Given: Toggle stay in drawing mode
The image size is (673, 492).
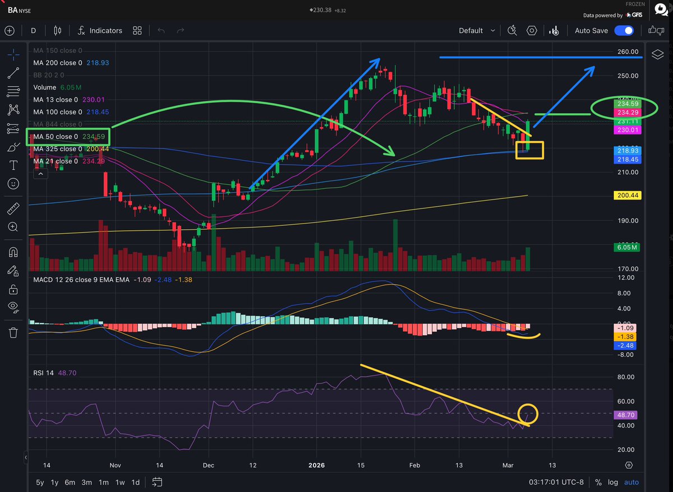Looking at the screenshot, I should pyautogui.click(x=14, y=271).
